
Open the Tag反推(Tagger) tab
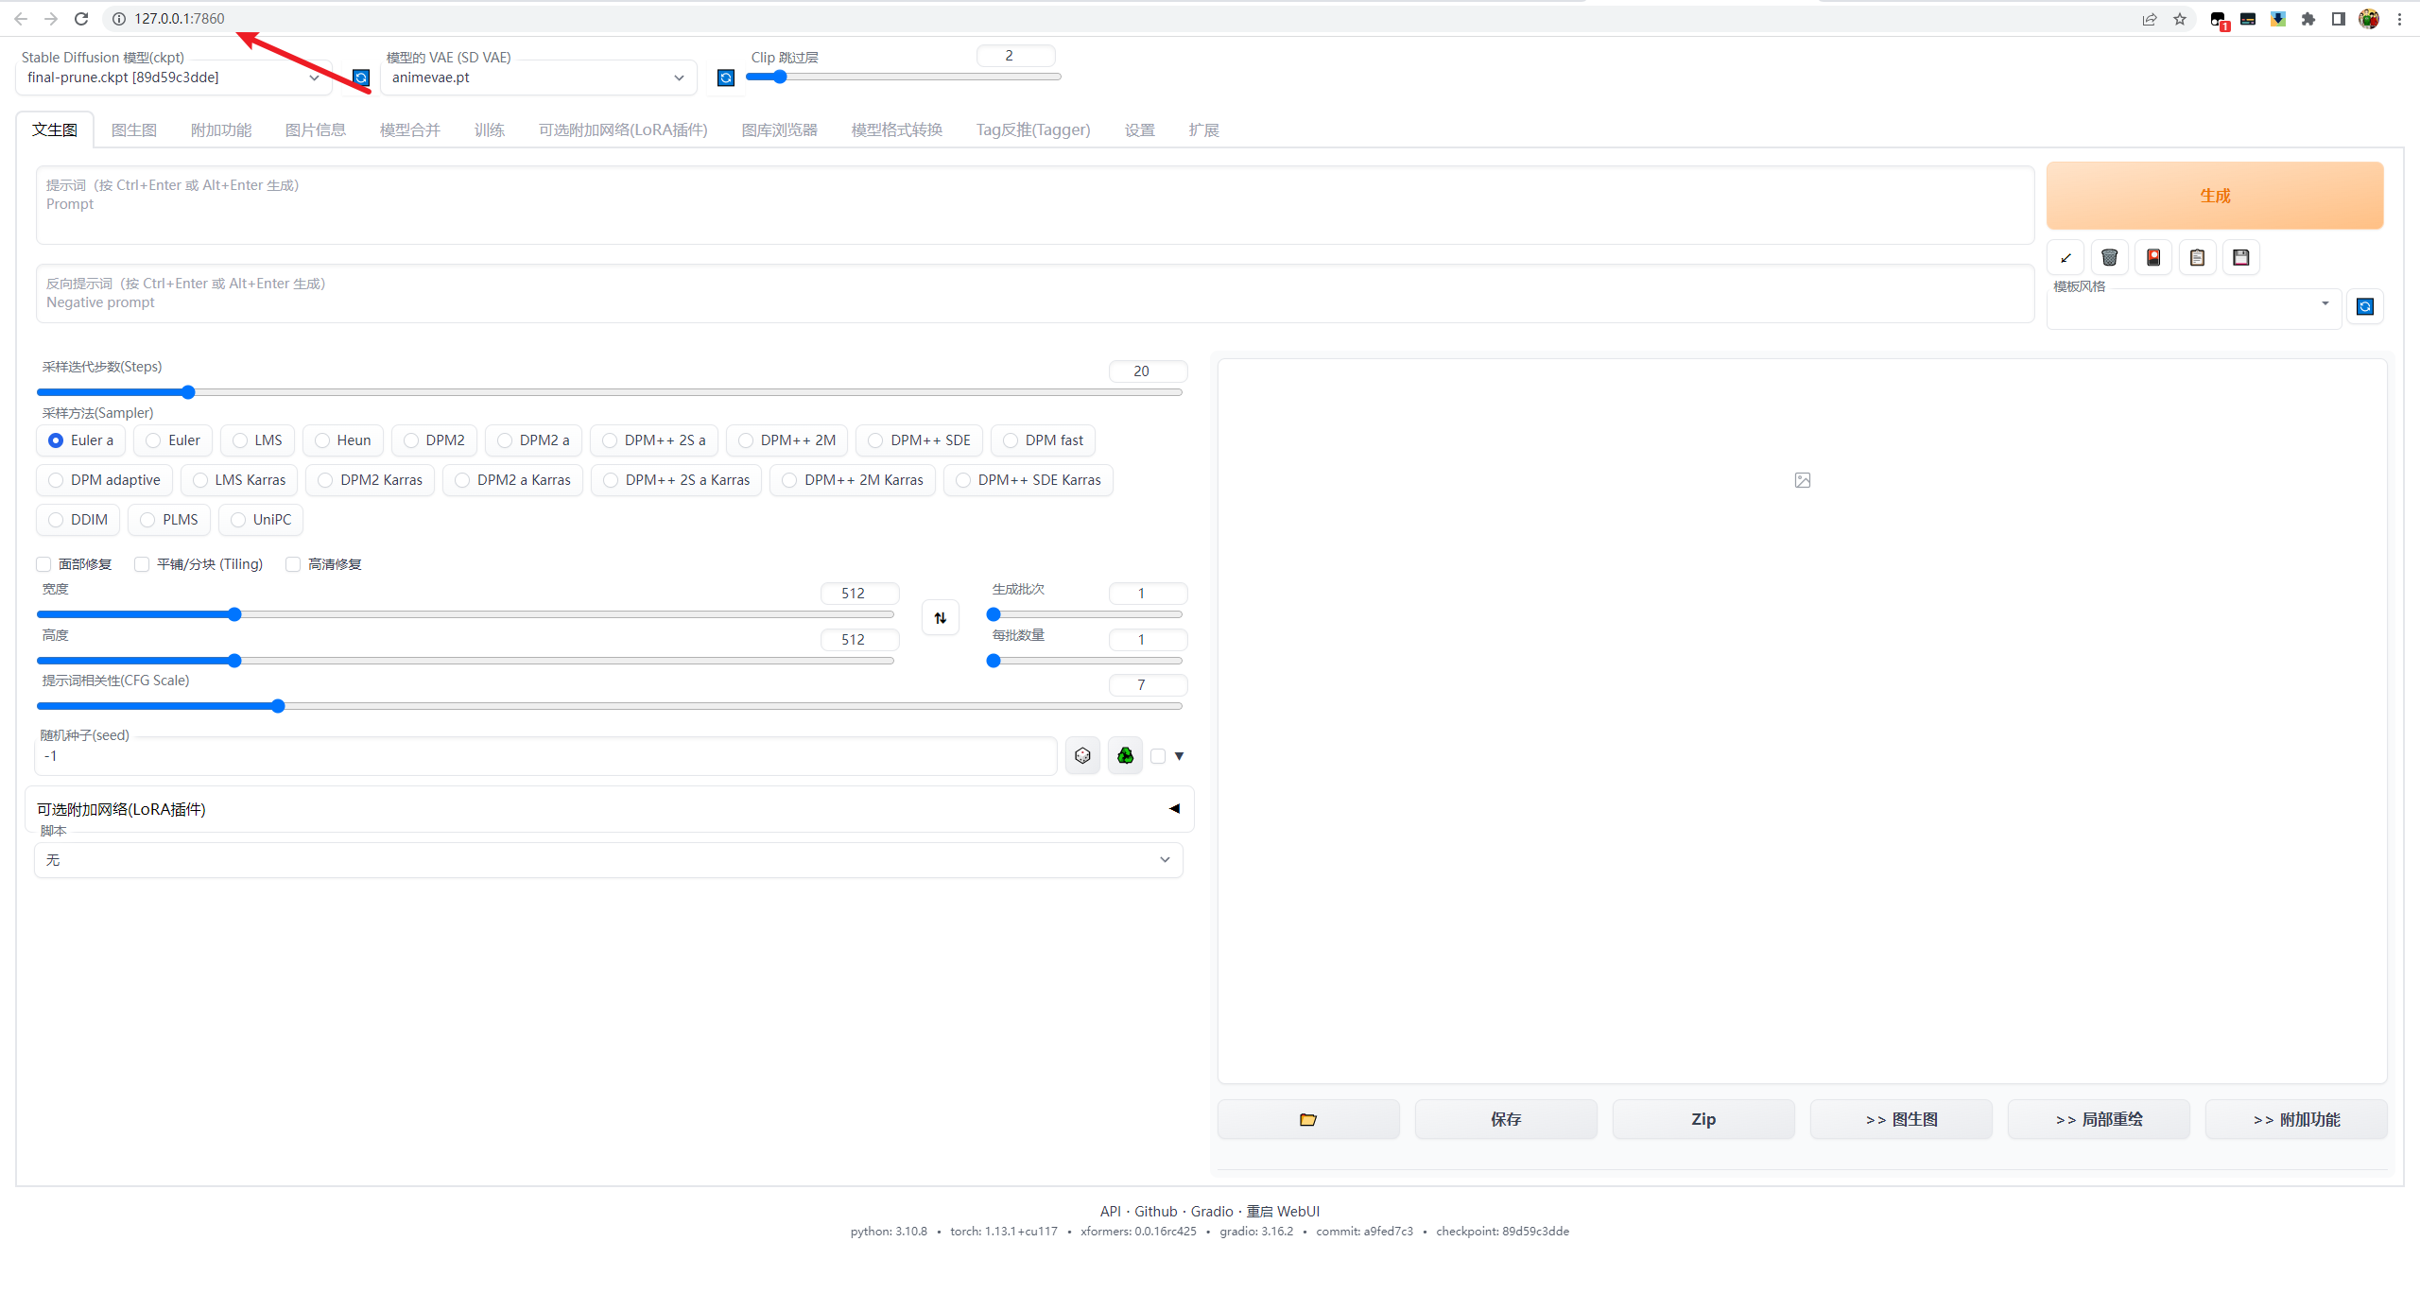1032,129
